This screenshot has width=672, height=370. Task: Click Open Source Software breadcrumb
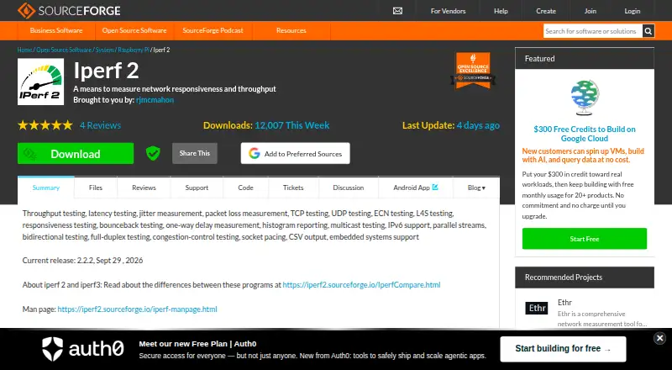(64, 50)
